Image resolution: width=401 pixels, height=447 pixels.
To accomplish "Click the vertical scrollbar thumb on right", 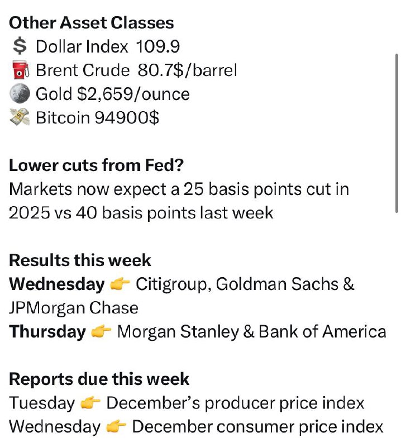I will (x=397, y=133).
